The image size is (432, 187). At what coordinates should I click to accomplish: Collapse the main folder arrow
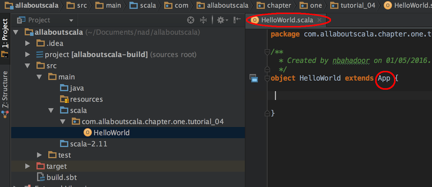pos(39,77)
